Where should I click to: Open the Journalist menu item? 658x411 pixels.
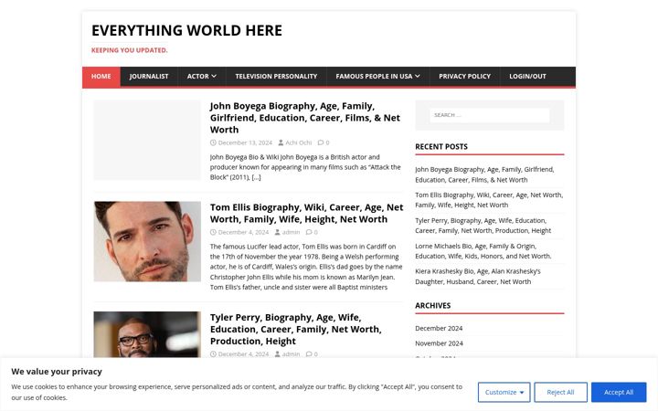(x=149, y=77)
